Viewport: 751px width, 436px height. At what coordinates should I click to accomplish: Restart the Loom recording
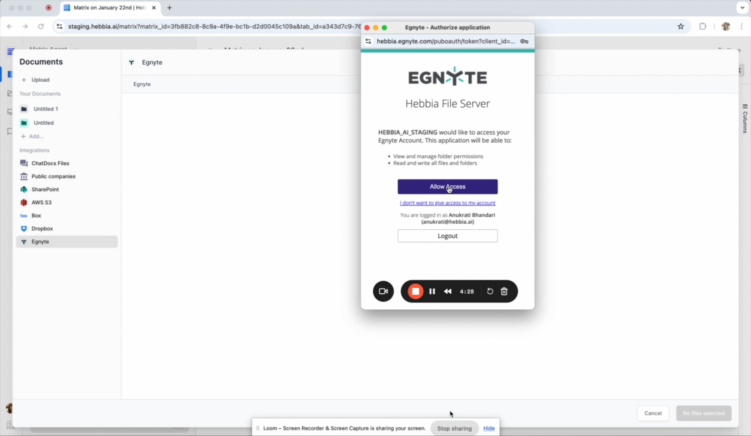(x=490, y=291)
